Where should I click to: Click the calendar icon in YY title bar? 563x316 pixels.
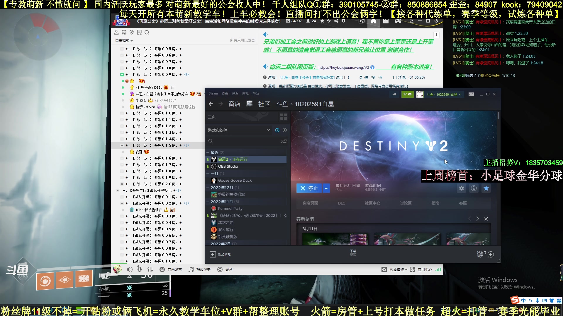386,21
